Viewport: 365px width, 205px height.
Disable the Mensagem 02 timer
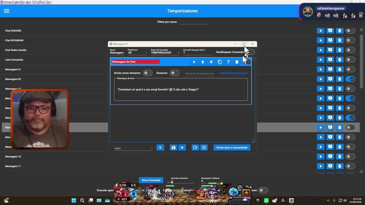(350, 79)
